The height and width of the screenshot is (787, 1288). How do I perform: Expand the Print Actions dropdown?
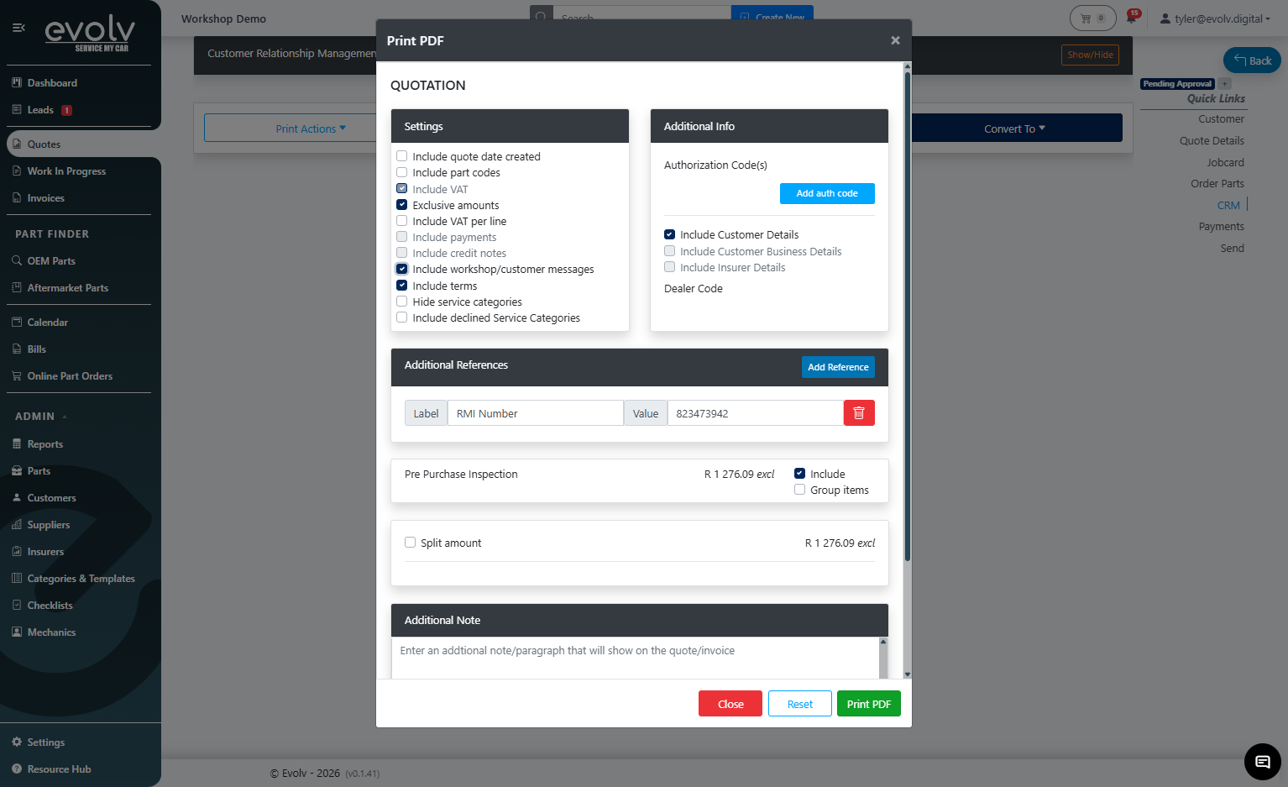pos(311,129)
